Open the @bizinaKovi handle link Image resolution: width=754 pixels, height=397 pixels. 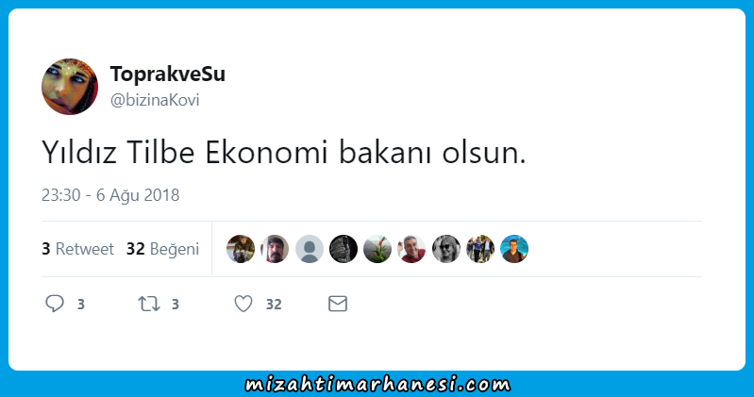tap(155, 100)
